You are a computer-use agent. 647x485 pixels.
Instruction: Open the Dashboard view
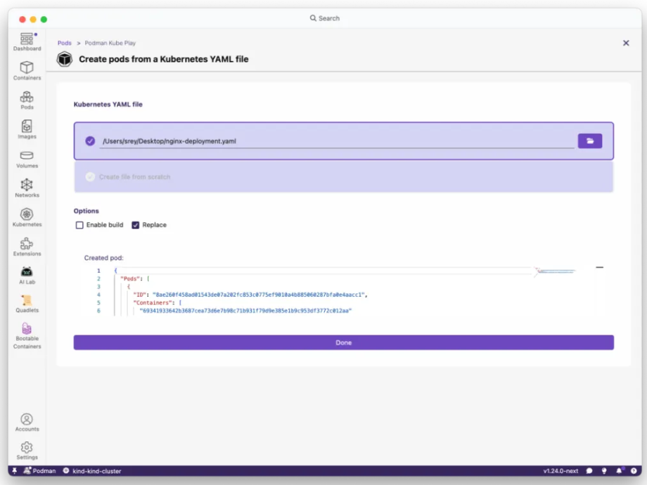[27, 41]
